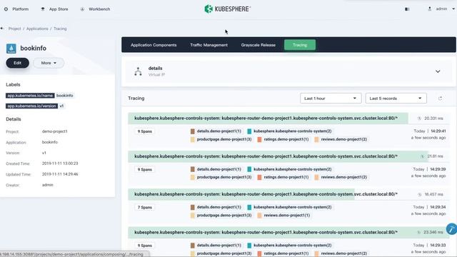Open the Platform menu
The width and height of the screenshot is (457, 257).
point(16,9)
